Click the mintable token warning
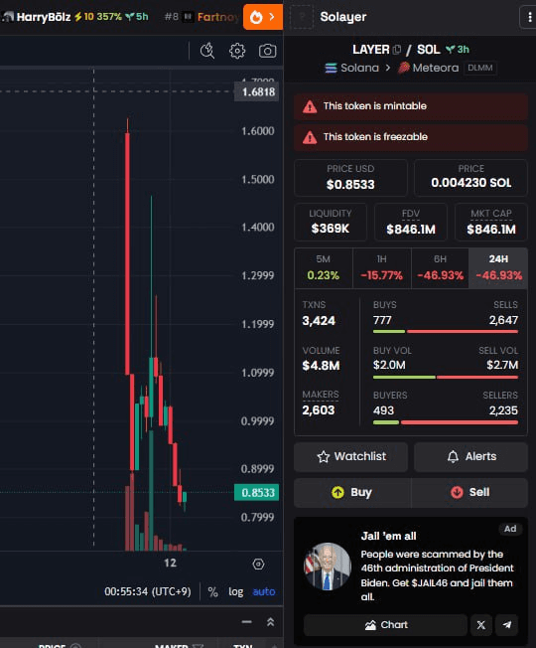The image size is (536, 648). pyautogui.click(x=411, y=106)
